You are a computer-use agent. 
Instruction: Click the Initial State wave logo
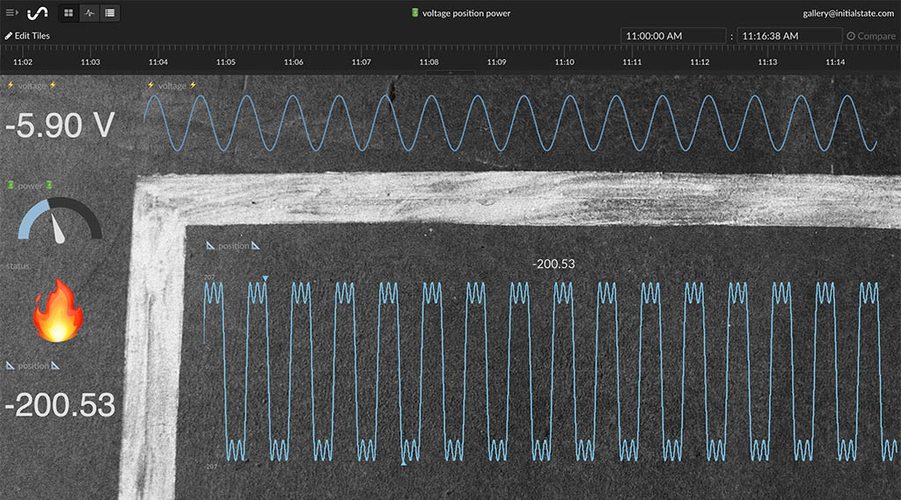(38, 13)
